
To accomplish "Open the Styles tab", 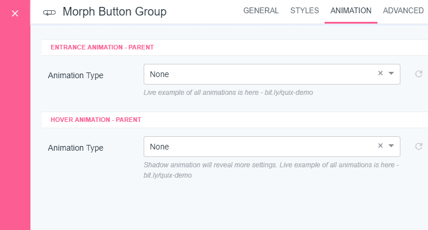I will [304, 11].
